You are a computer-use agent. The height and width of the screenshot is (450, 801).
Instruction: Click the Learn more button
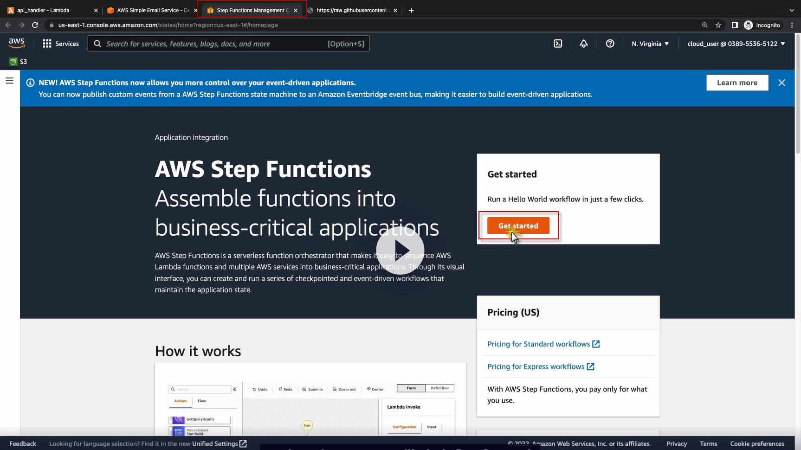click(x=737, y=83)
